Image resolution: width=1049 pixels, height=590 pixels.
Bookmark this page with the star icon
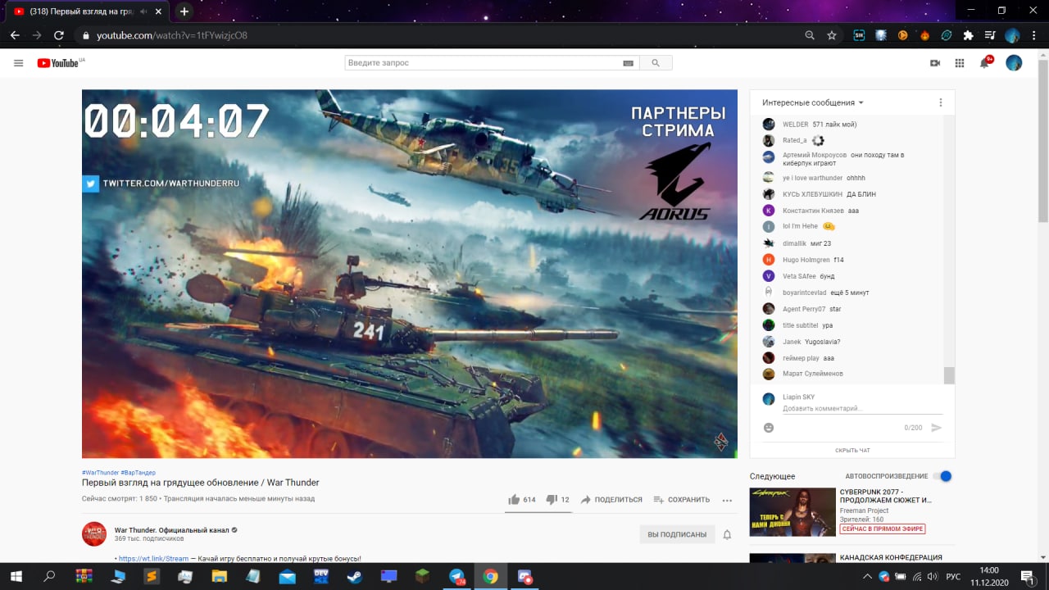(832, 35)
